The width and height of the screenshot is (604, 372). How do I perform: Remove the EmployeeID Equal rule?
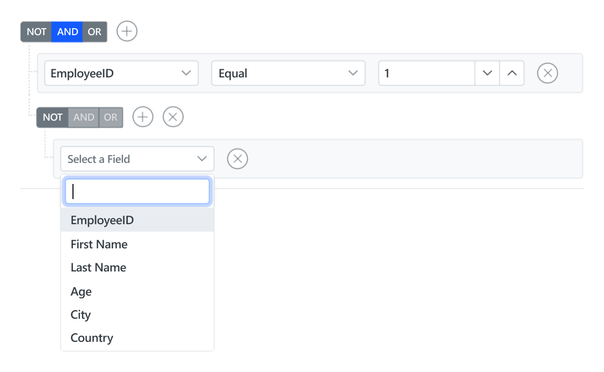tap(547, 73)
